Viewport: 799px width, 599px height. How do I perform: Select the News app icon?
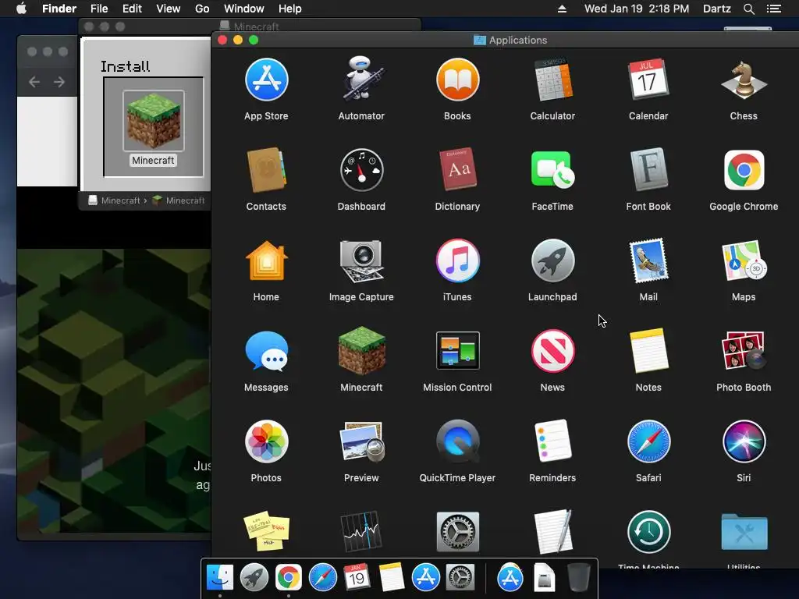[x=552, y=351]
